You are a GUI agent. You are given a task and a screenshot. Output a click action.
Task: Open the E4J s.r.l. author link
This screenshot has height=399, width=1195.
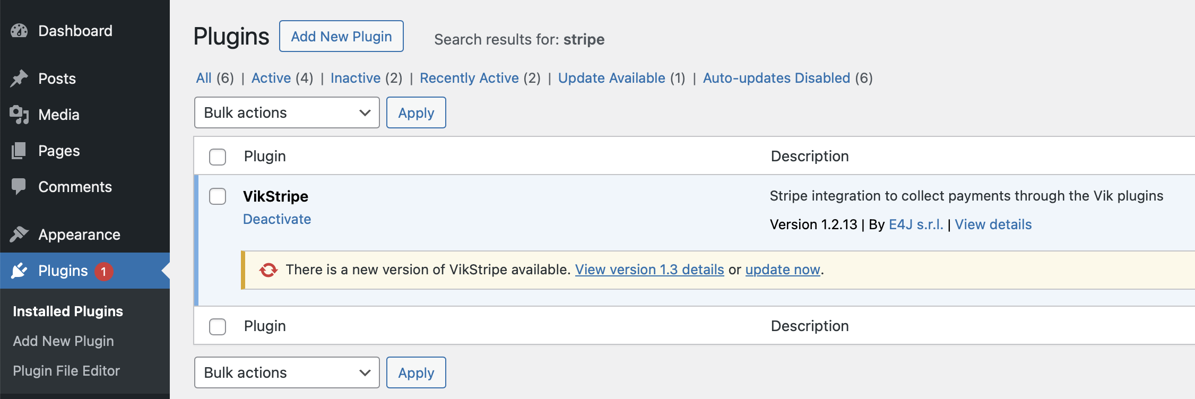pyautogui.click(x=916, y=224)
